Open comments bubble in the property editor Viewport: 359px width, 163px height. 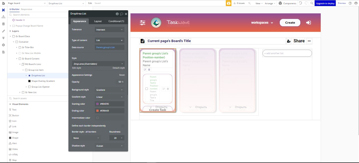[x=122, y=14]
